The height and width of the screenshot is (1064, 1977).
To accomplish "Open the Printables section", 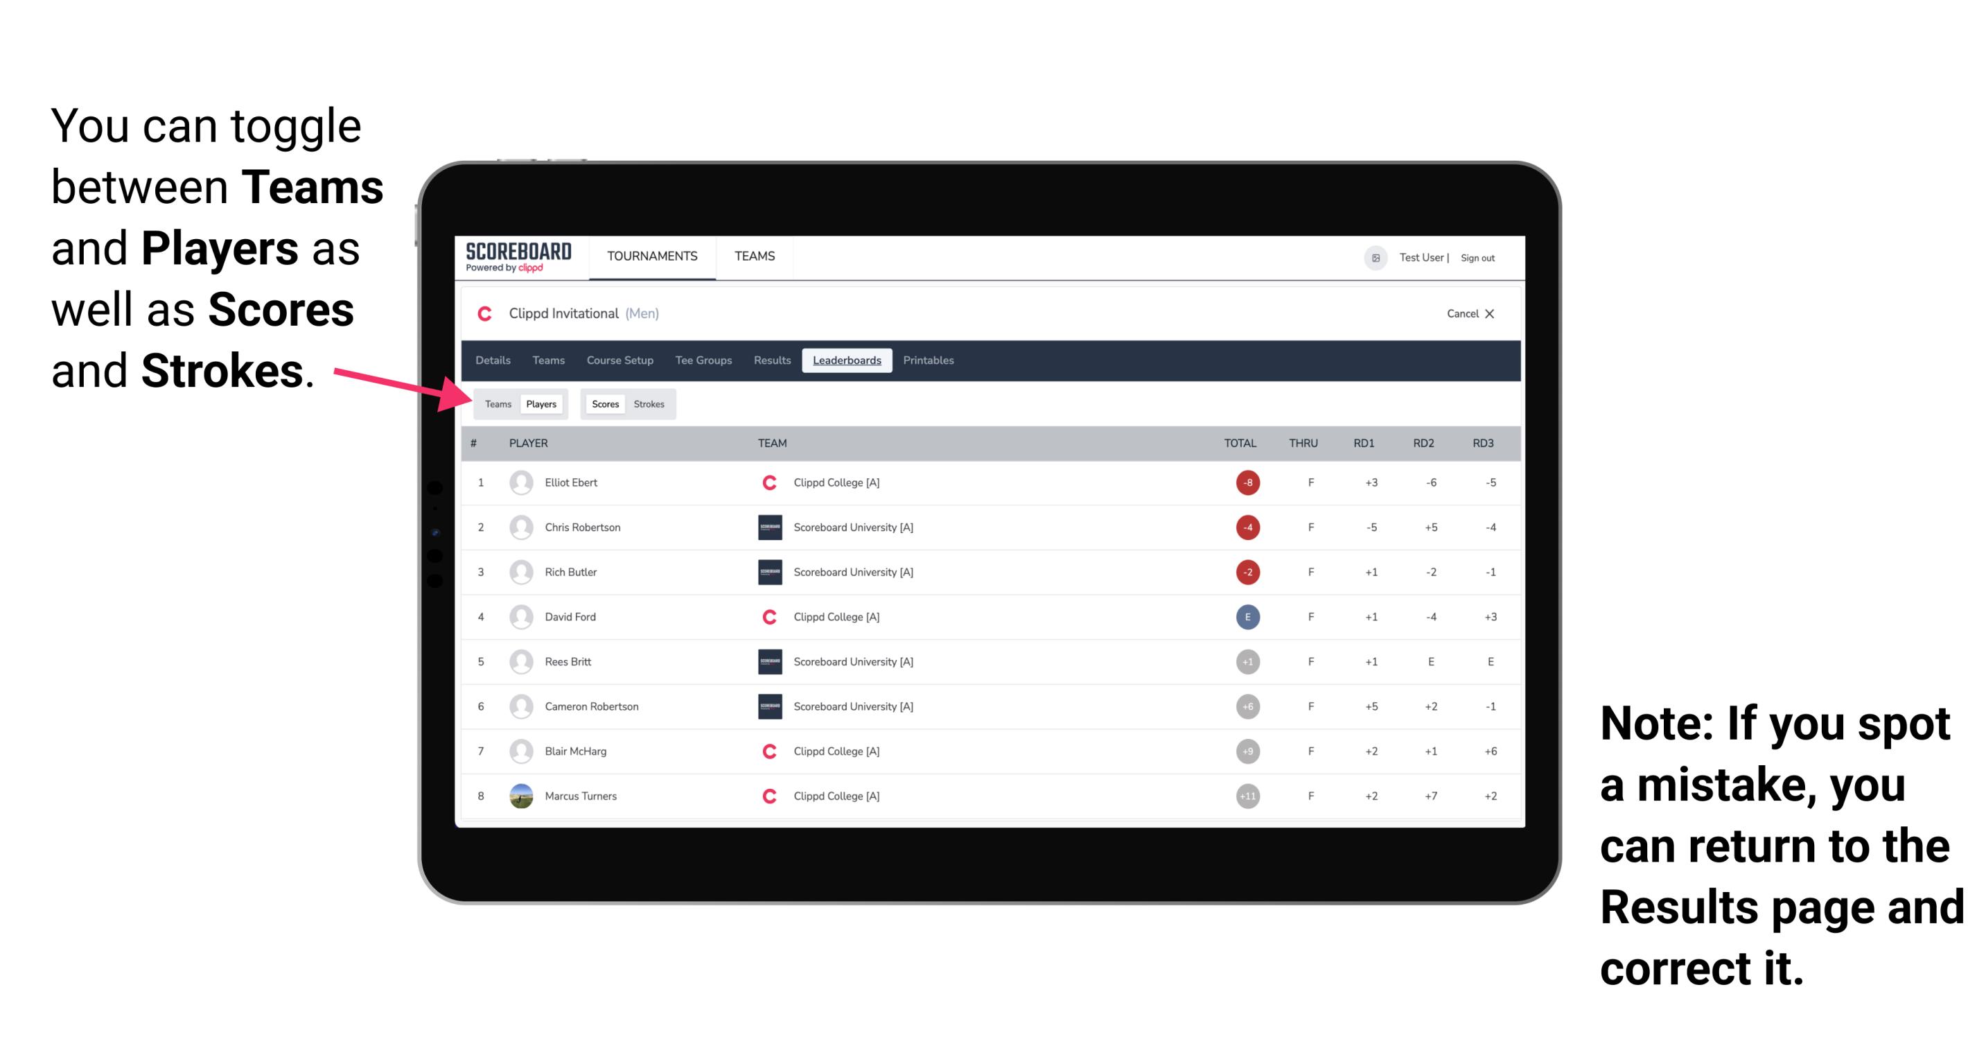I will pos(929,360).
